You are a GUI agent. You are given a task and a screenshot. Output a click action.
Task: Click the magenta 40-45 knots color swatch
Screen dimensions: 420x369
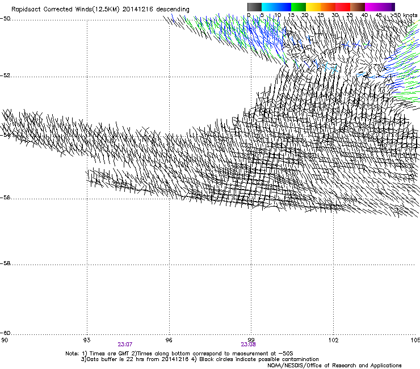(x=372, y=7)
